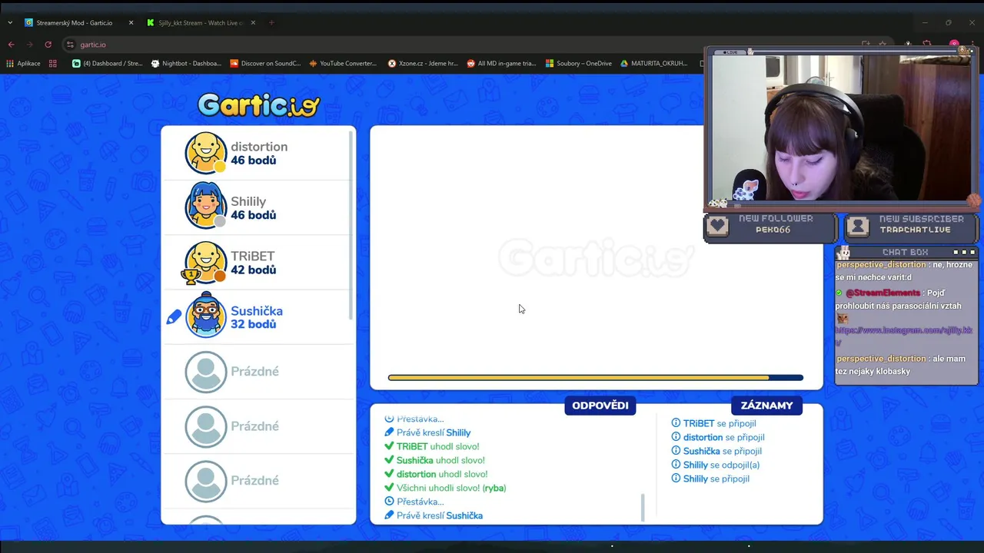This screenshot has height=553, width=984.
Task: Go back to previous page
Action: 11,45
